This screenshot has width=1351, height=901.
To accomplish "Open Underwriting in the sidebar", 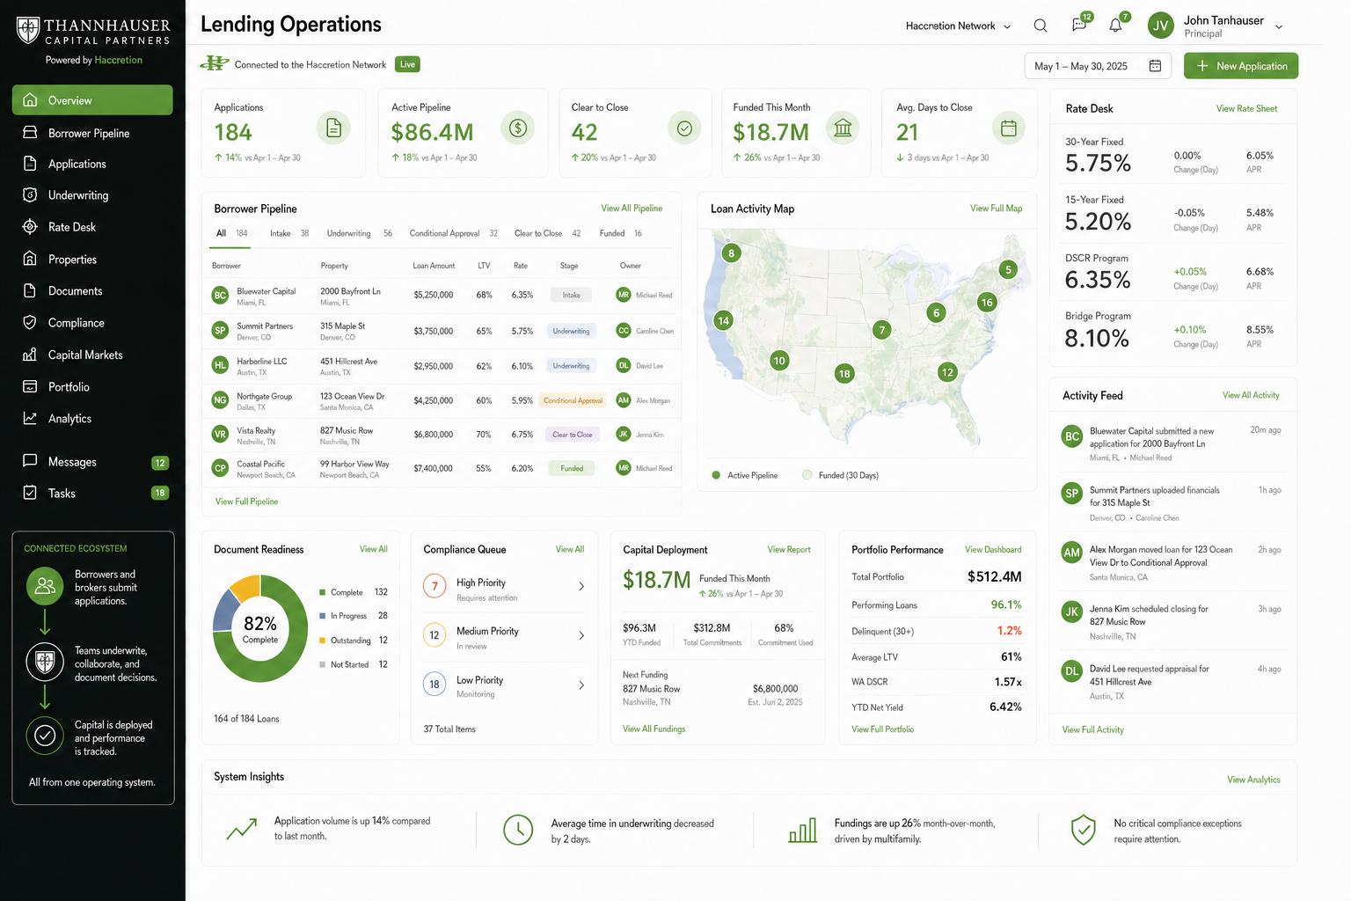I will click(92, 195).
